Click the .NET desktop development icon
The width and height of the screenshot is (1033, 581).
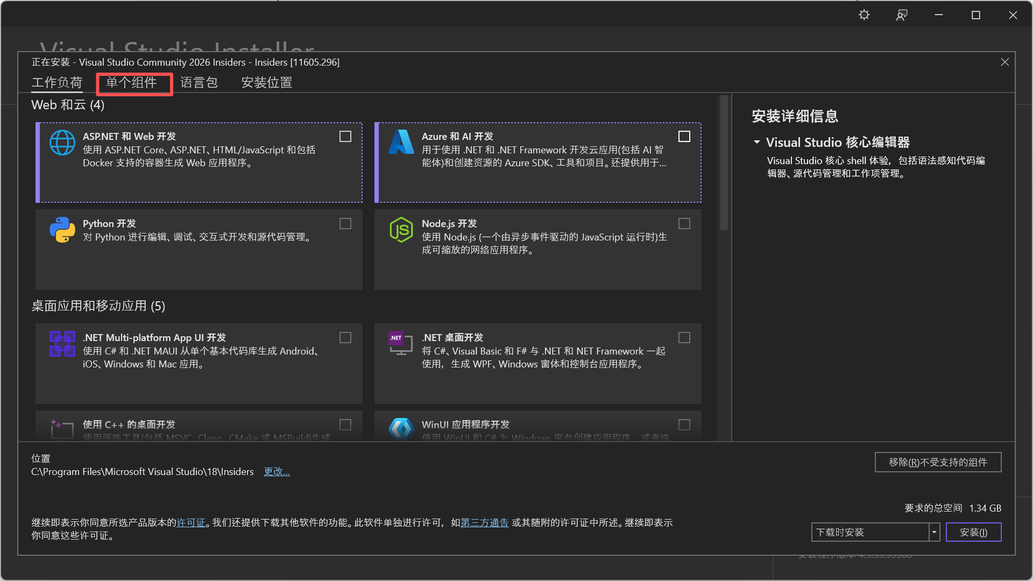(401, 343)
